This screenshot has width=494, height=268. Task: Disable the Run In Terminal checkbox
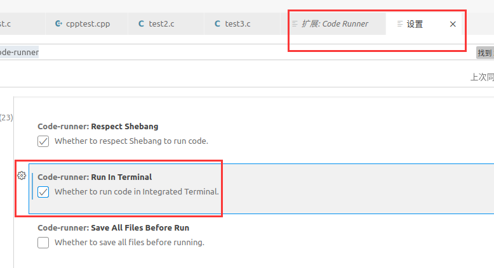pos(43,191)
